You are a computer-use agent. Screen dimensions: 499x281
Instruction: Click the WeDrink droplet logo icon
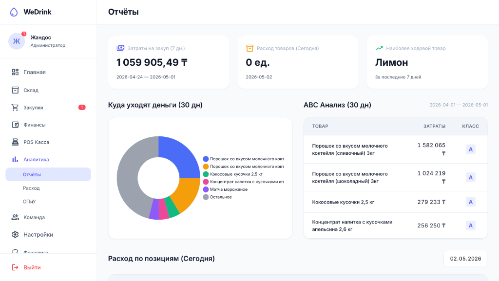click(14, 12)
